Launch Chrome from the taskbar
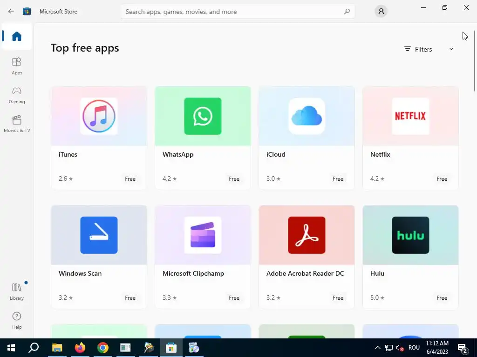Image resolution: width=477 pixels, height=357 pixels. (103, 348)
